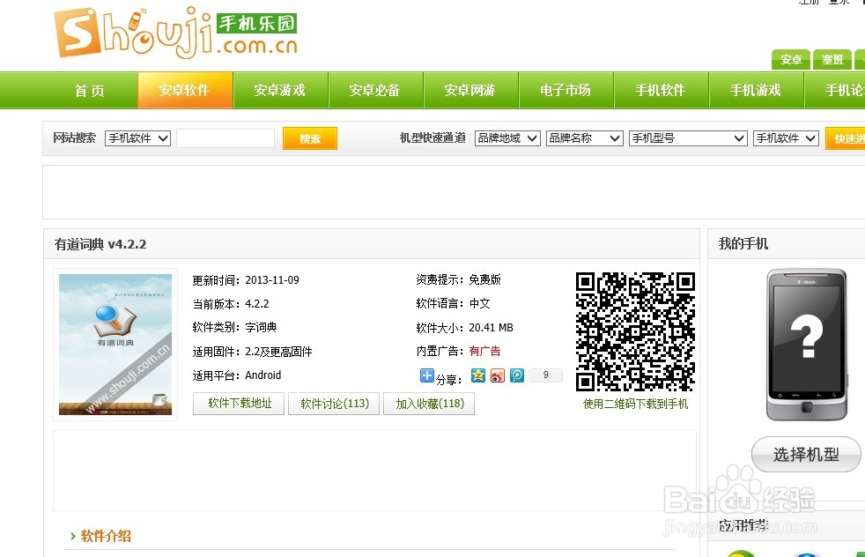This screenshot has width=865, height=557.
Task: Open the 电子市场 navigation tab
Action: [x=566, y=89]
